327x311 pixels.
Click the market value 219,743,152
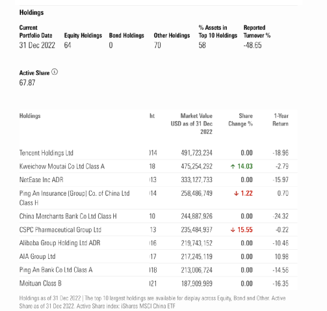click(196, 243)
